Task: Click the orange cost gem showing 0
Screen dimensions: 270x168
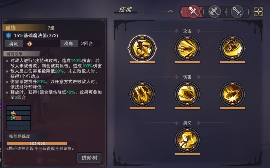Action: [x=30, y=44]
